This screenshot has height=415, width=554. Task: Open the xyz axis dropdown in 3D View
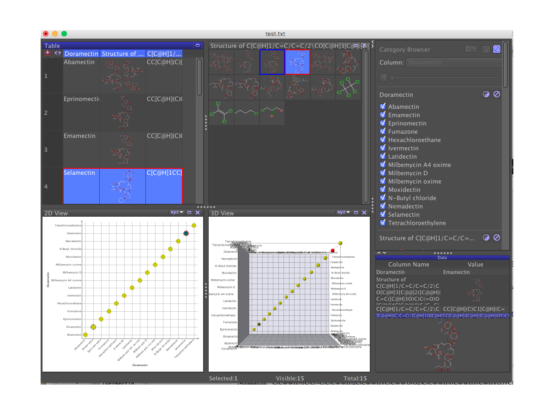pyautogui.click(x=343, y=213)
